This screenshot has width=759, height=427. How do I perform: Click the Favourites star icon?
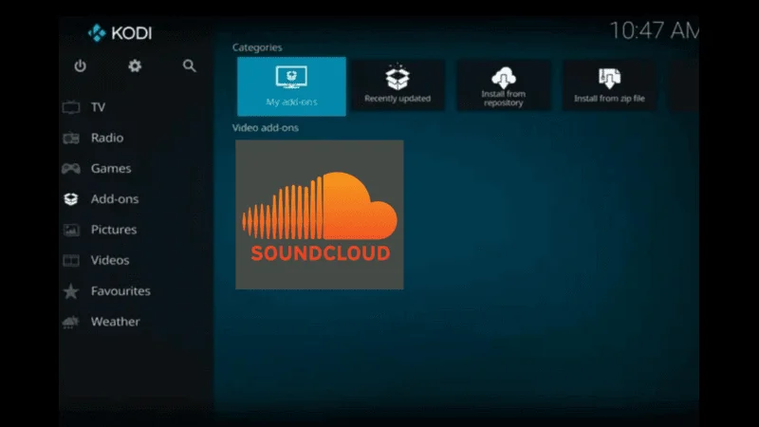click(x=71, y=291)
